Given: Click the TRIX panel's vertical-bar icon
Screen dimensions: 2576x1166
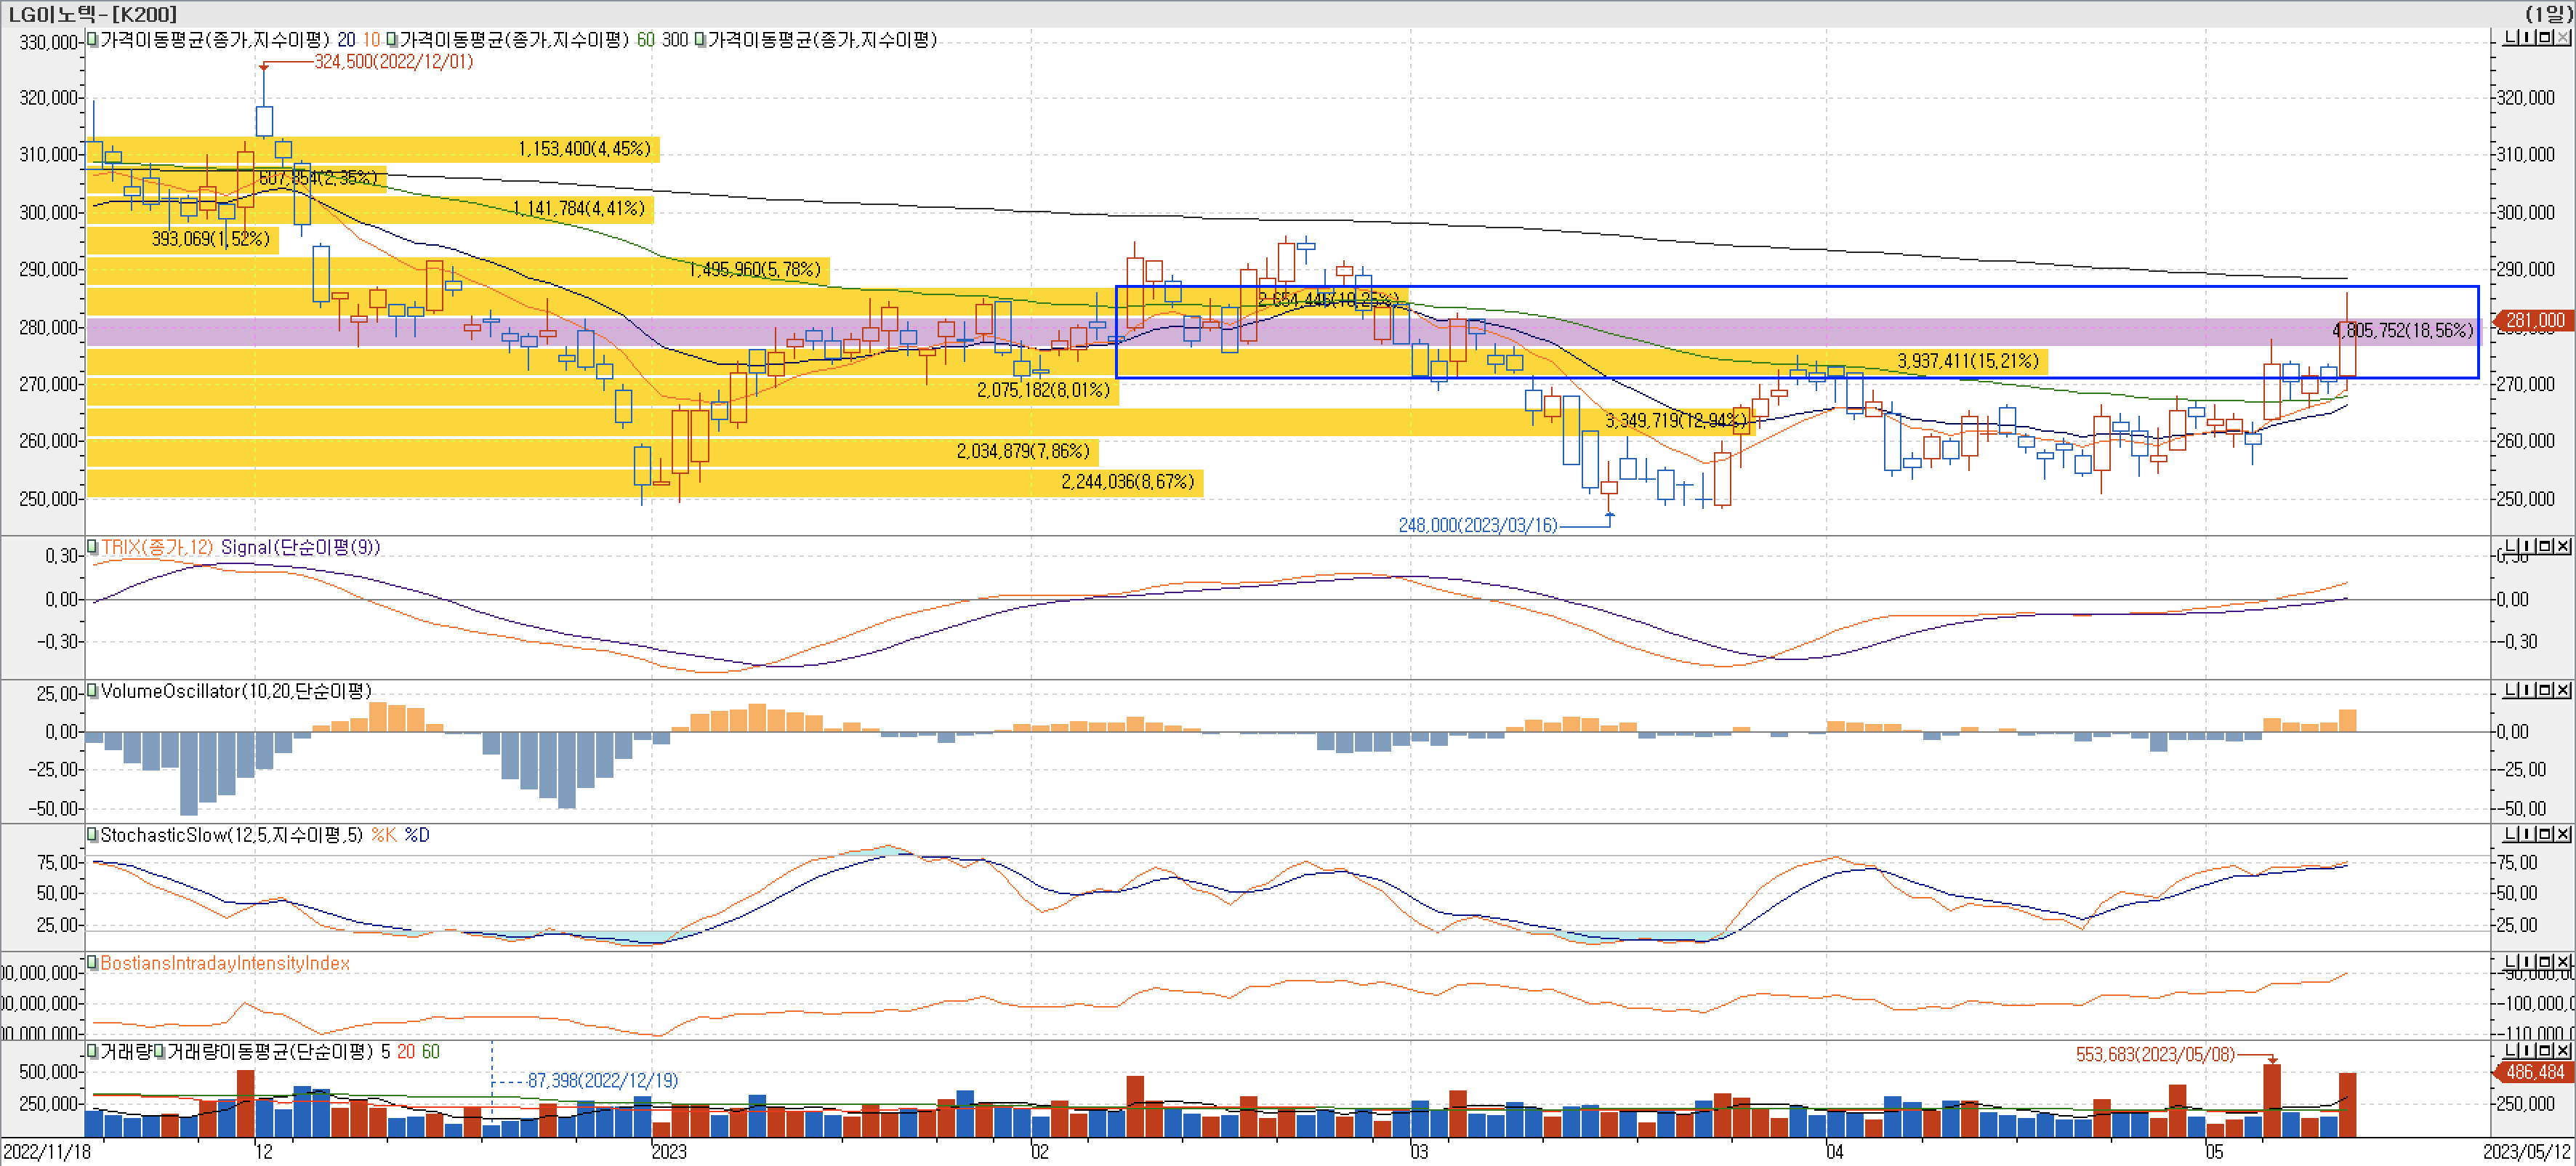Looking at the screenshot, I should point(2527,546).
